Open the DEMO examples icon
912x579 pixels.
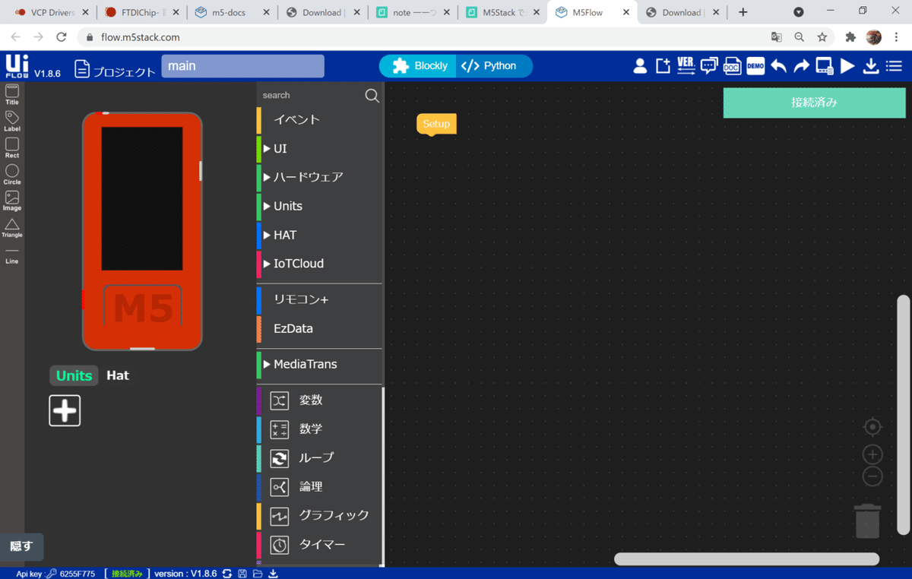point(755,66)
